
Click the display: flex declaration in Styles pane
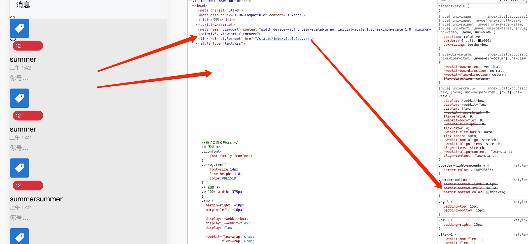457,109
